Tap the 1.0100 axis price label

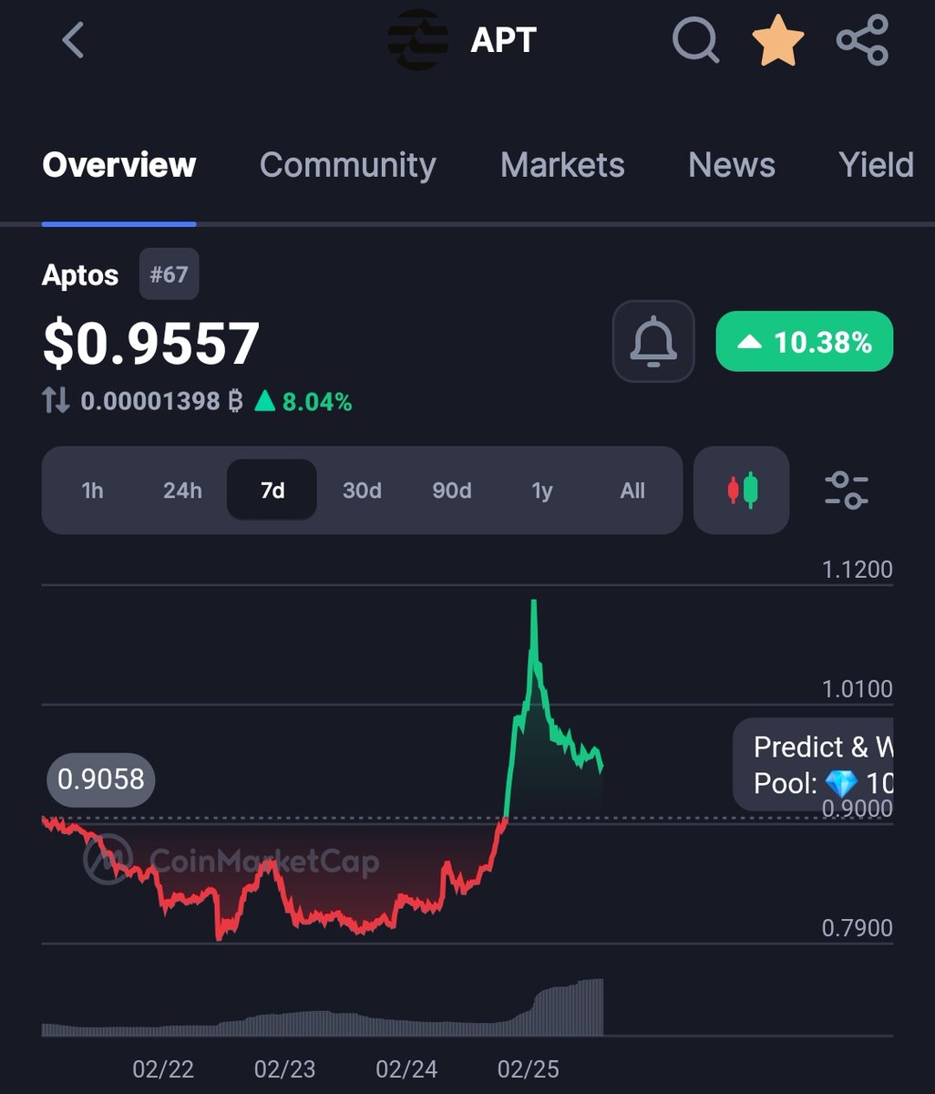[857, 688]
